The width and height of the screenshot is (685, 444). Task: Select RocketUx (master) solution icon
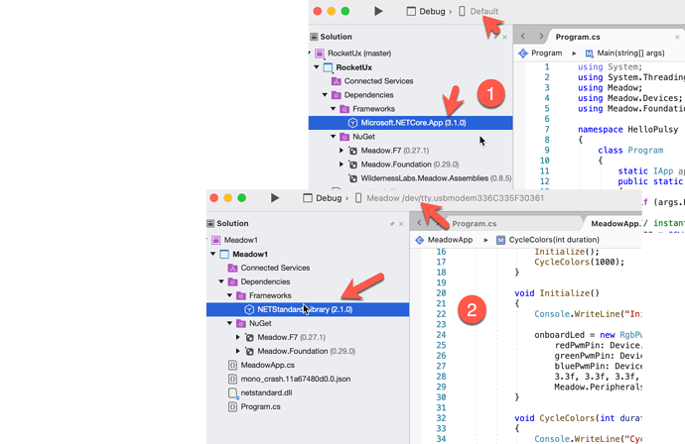[320, 54]
